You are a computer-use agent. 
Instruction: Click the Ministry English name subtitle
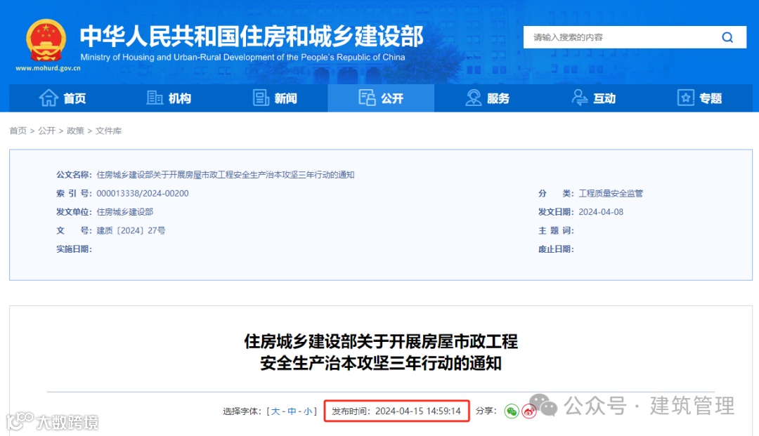click(242, 57)
